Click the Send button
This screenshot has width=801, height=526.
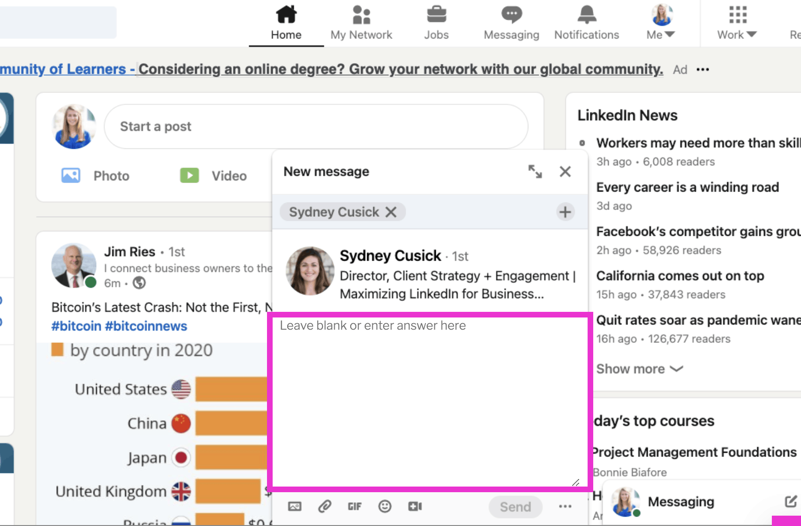coord(515,507)
